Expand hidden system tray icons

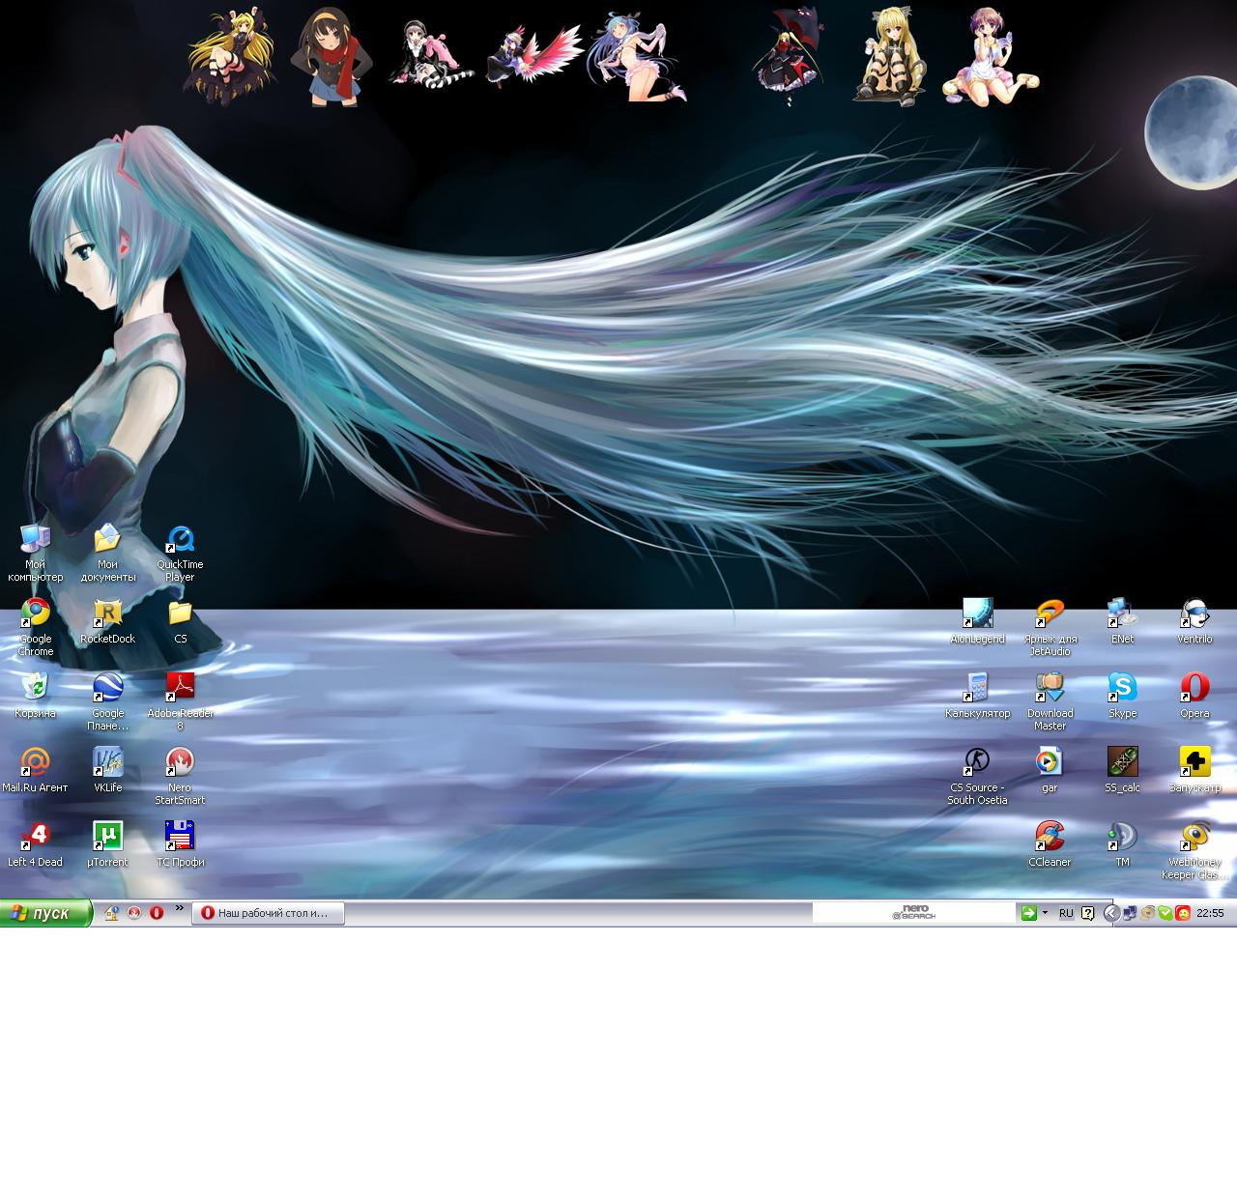(1111, 913)
